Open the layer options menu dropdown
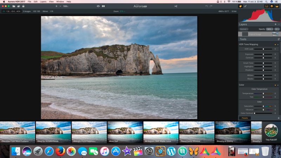Screen dimensions: 281x158 point(277,29)
